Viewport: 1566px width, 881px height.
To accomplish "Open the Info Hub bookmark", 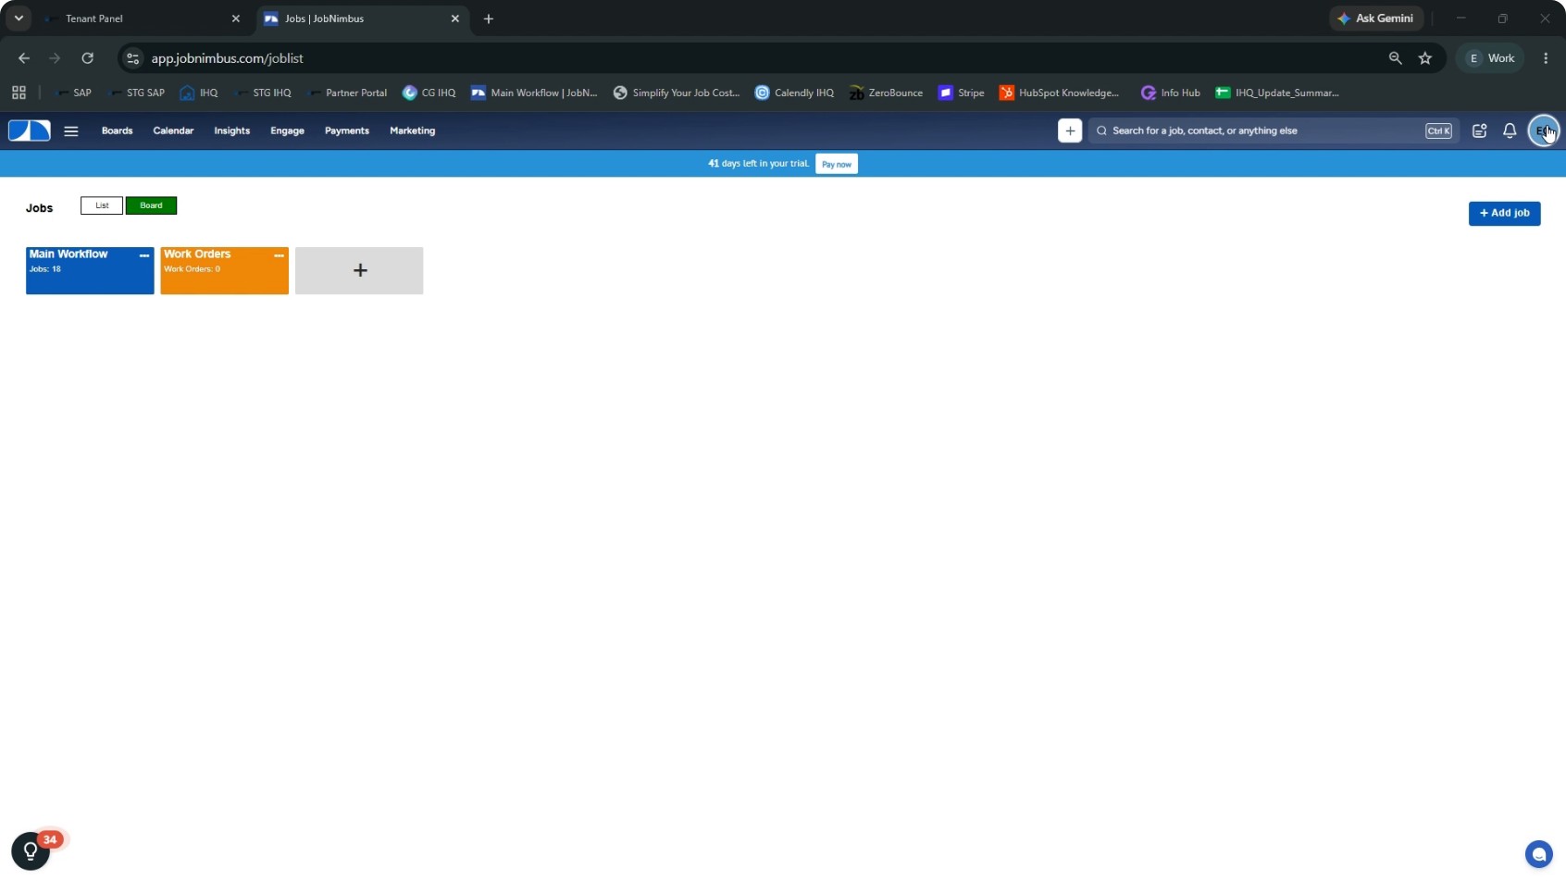I will click(1171, 93).
